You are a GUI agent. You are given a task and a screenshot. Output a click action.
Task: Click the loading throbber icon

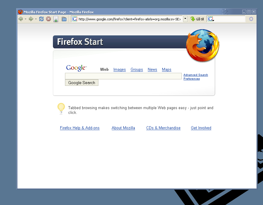[x=251, y=19]
